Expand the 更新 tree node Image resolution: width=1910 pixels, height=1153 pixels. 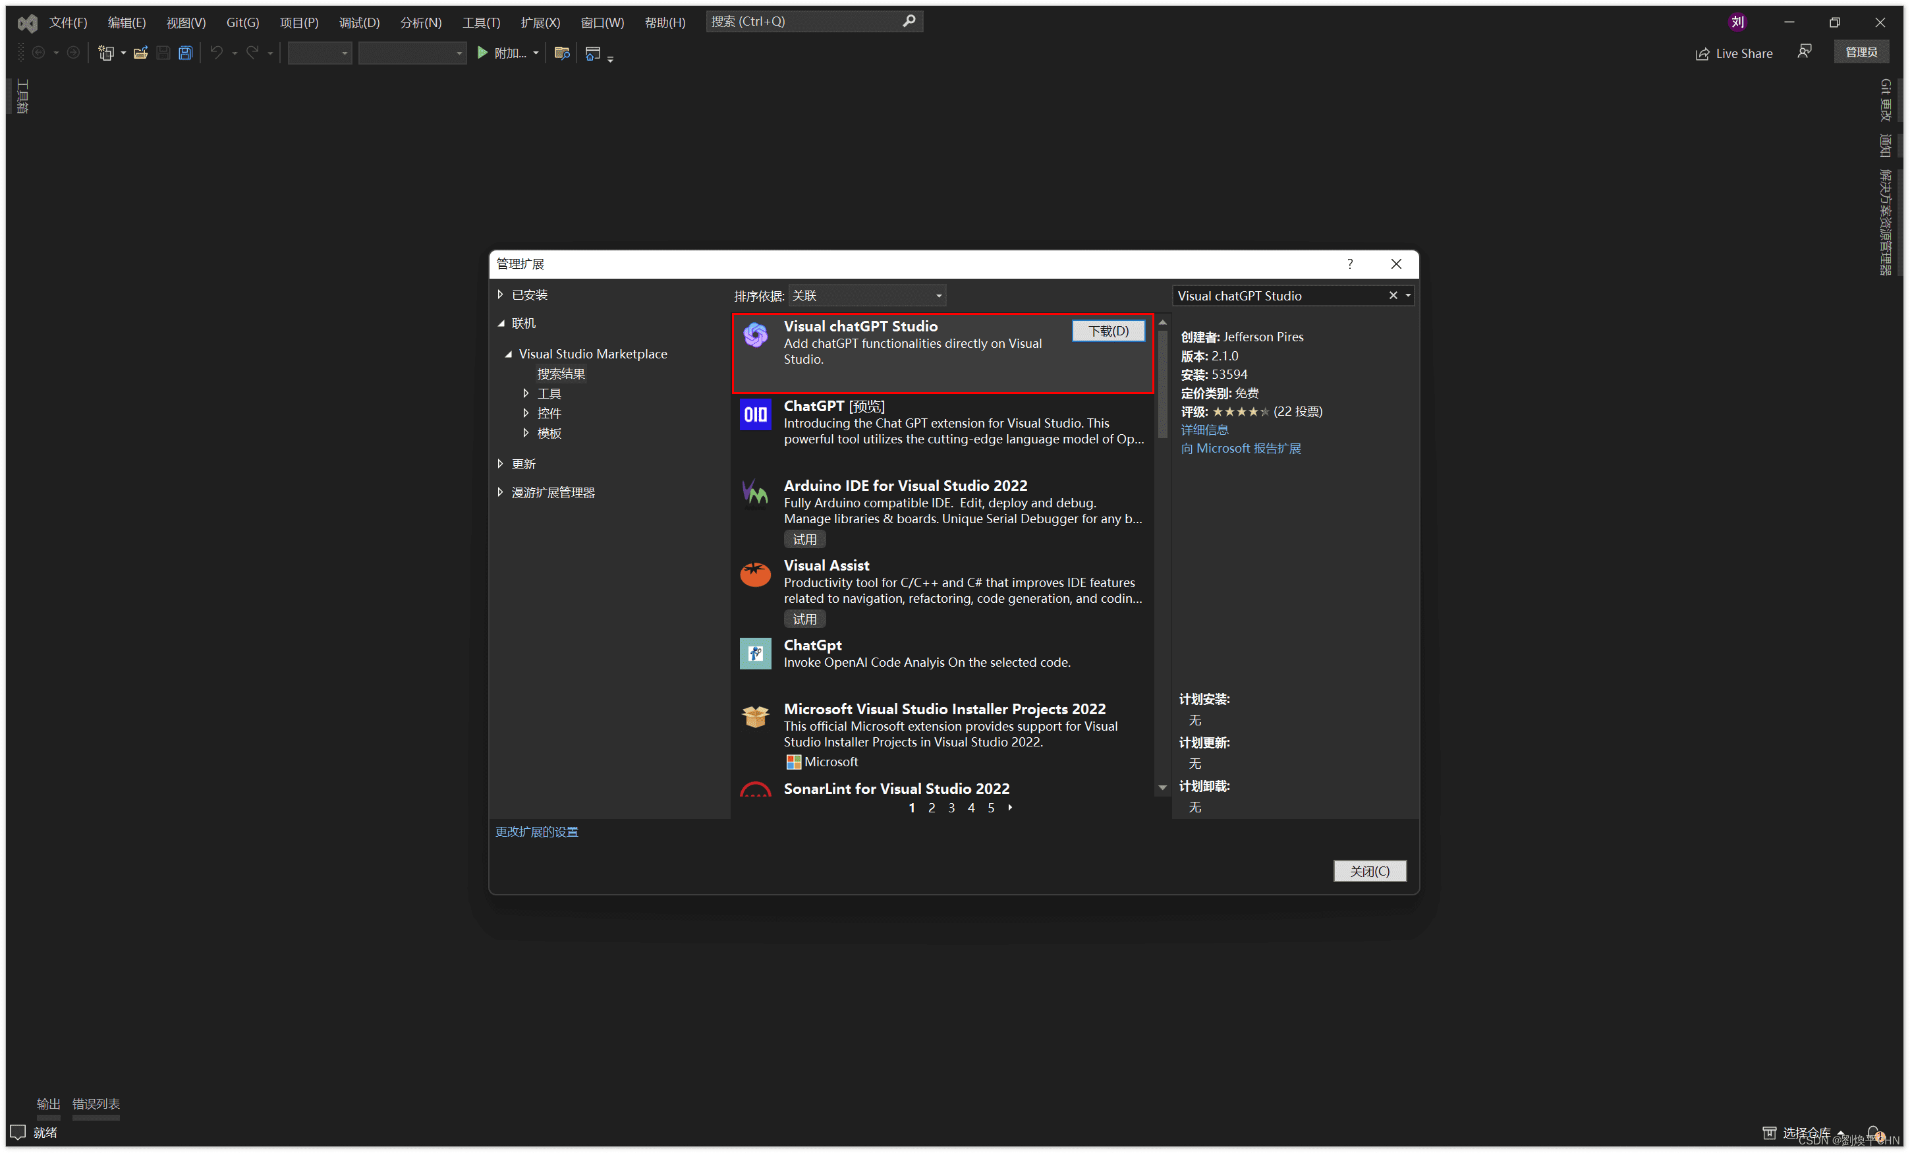coord(500,464)
